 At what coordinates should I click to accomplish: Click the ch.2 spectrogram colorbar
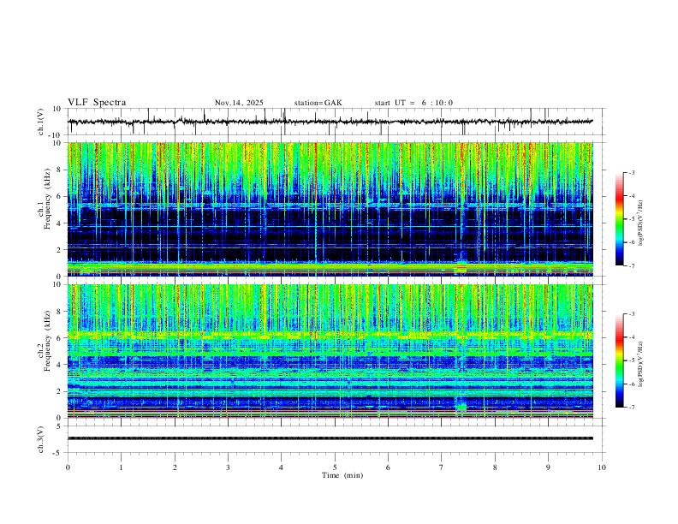click(x=619, y=360)
